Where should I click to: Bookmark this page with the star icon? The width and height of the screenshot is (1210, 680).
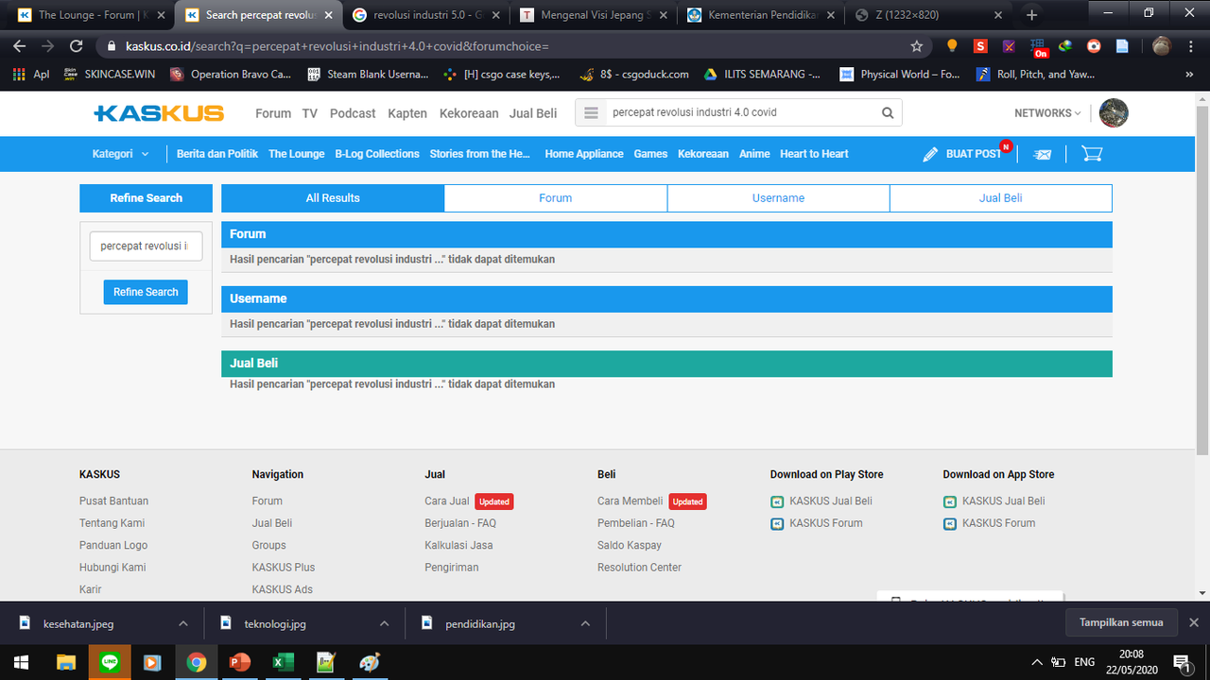click(916, 45)
